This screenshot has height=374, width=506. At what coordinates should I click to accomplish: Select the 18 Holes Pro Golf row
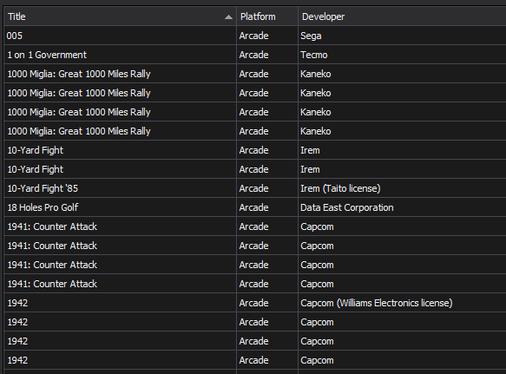255,207
